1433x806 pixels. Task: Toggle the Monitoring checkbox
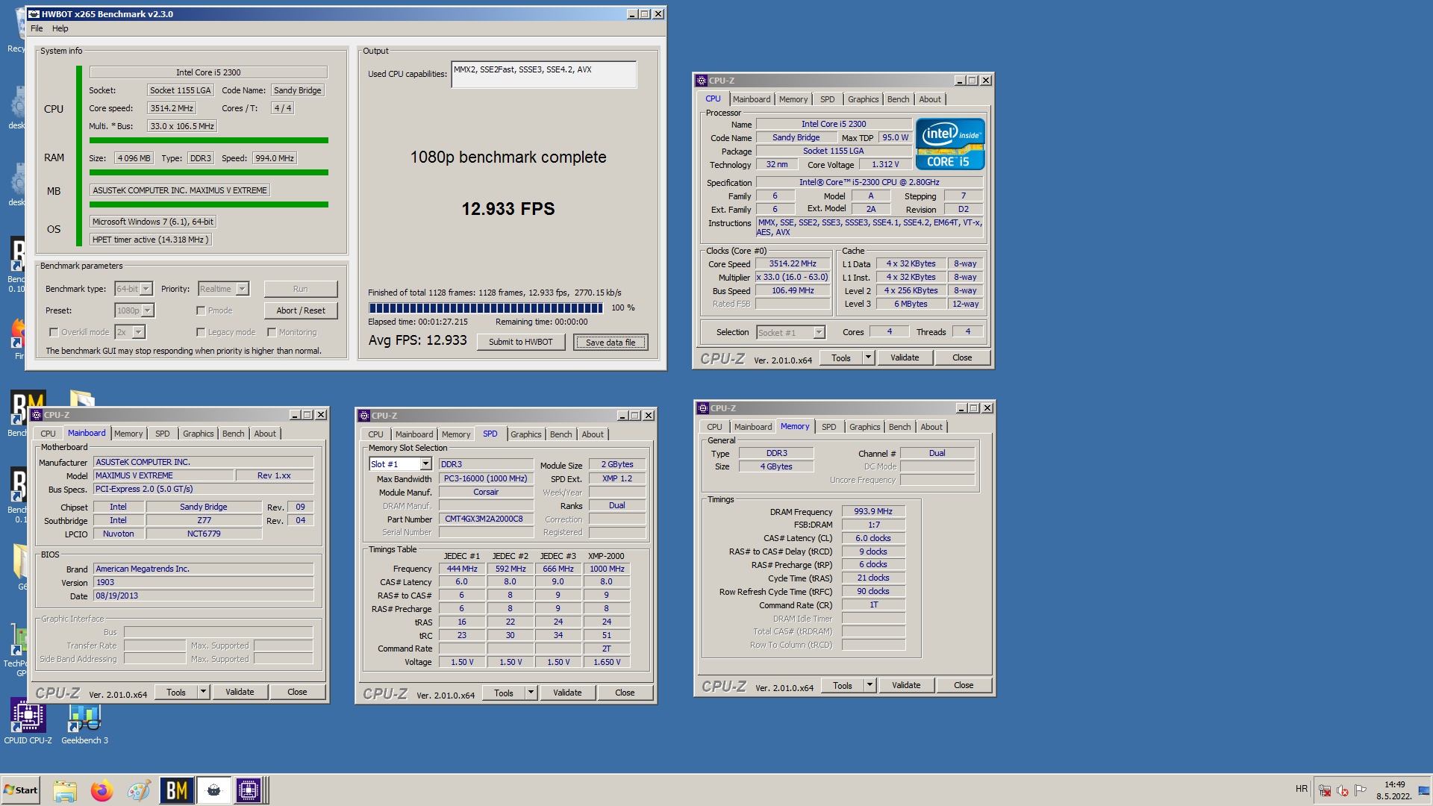click(x=272, y=332)
